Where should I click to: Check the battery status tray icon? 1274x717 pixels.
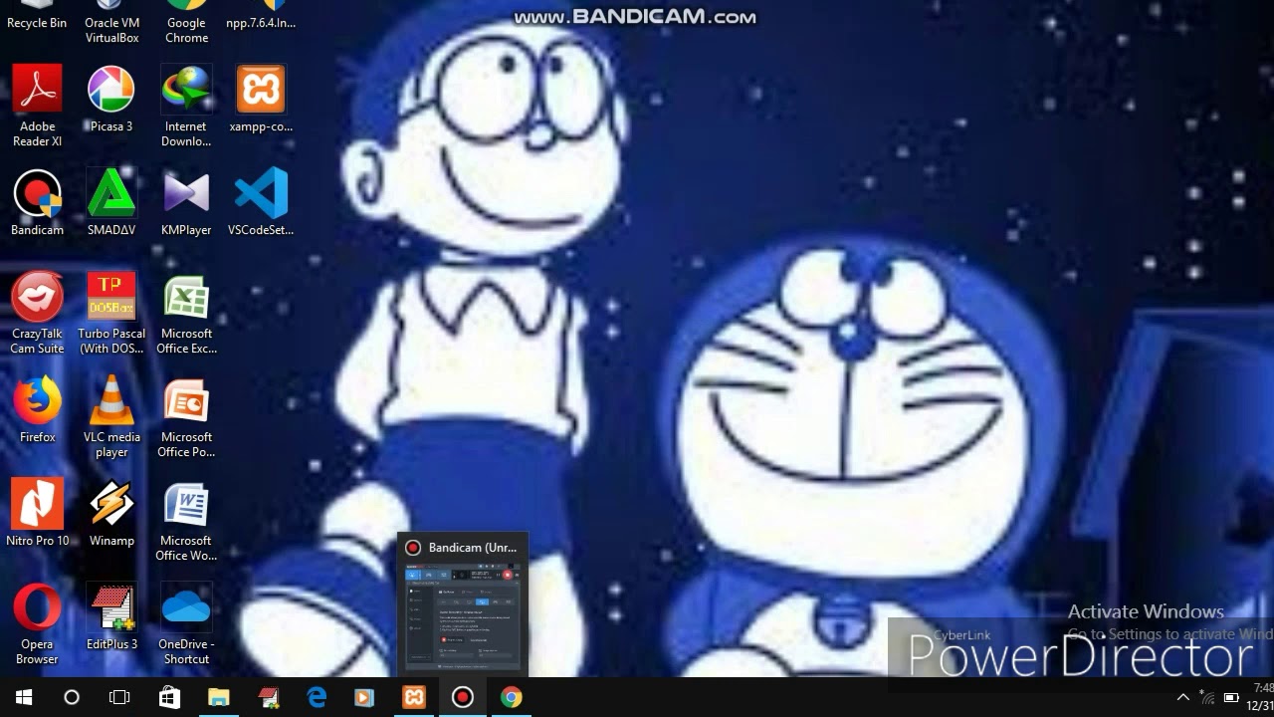1231,697
